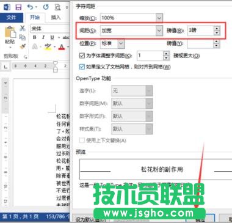This screenshot has height=223, width=232.
Task: Apply red font color A
Action: (x=62, y=47)
